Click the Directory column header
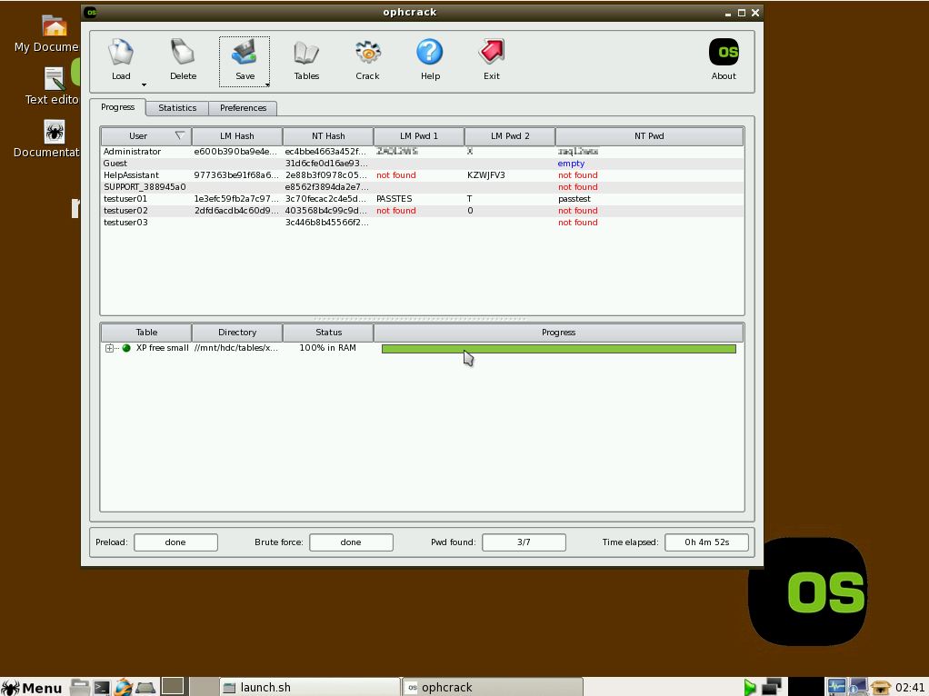This screenshot has height=696, width=929. (237, 333)
